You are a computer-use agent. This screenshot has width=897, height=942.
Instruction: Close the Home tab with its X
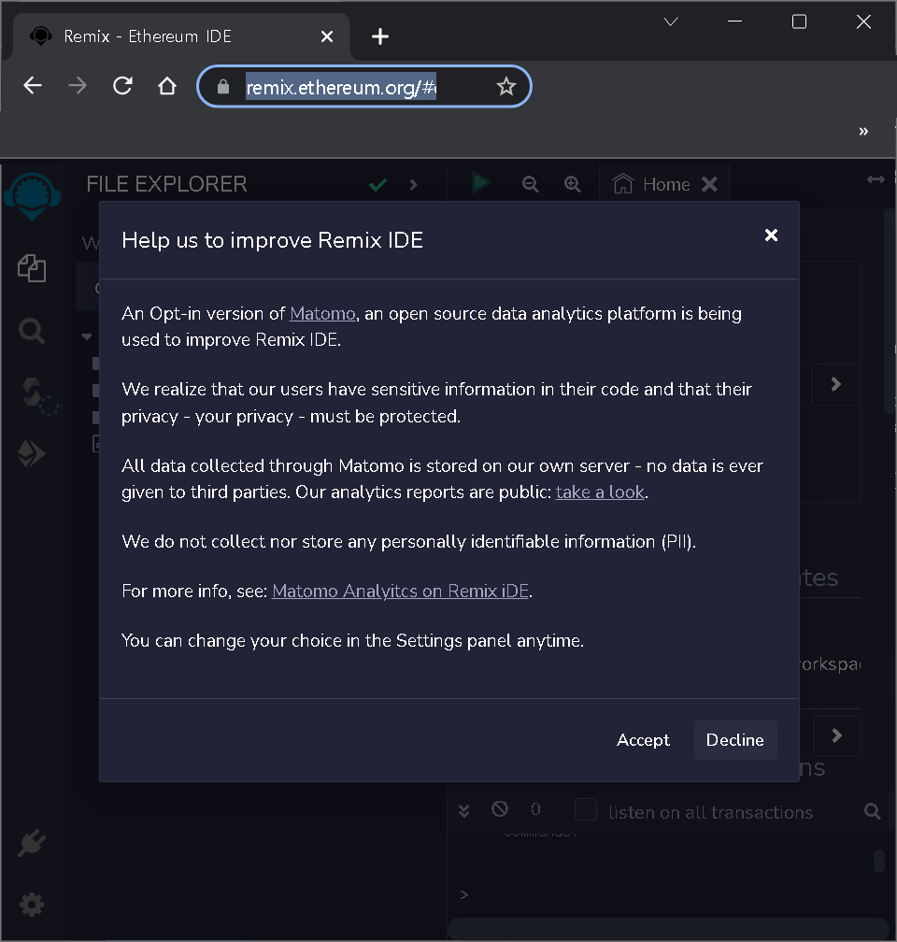pyautogui.click(x=709, y=184)
